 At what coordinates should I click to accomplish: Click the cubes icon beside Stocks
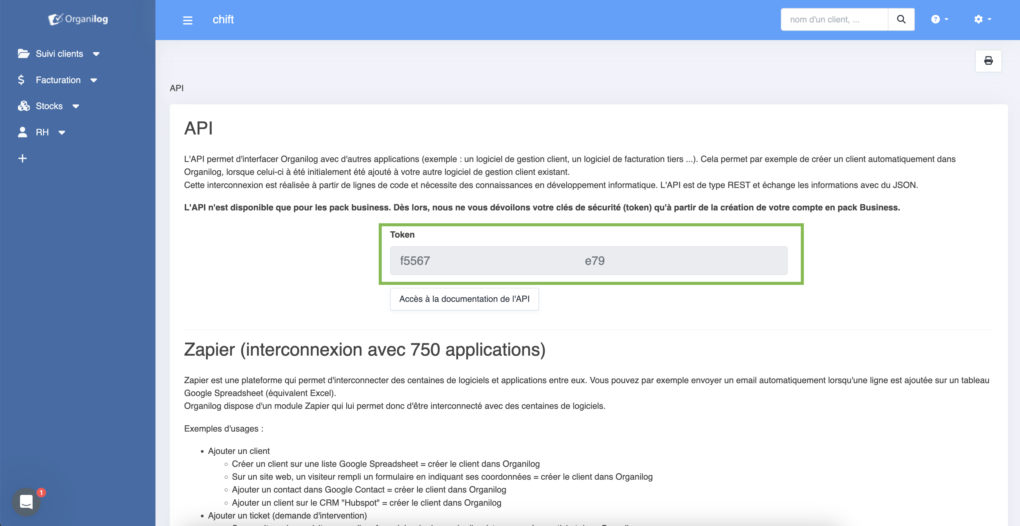point(23,106)
